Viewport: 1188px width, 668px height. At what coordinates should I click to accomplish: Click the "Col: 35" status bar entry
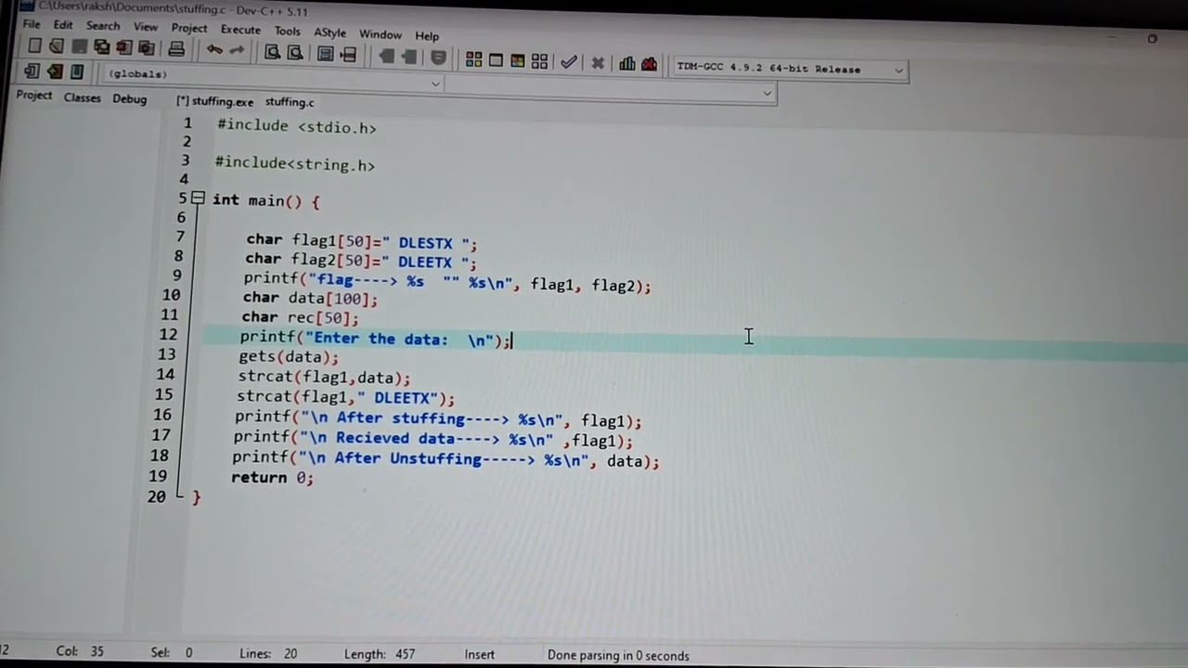tap(80, 651)
